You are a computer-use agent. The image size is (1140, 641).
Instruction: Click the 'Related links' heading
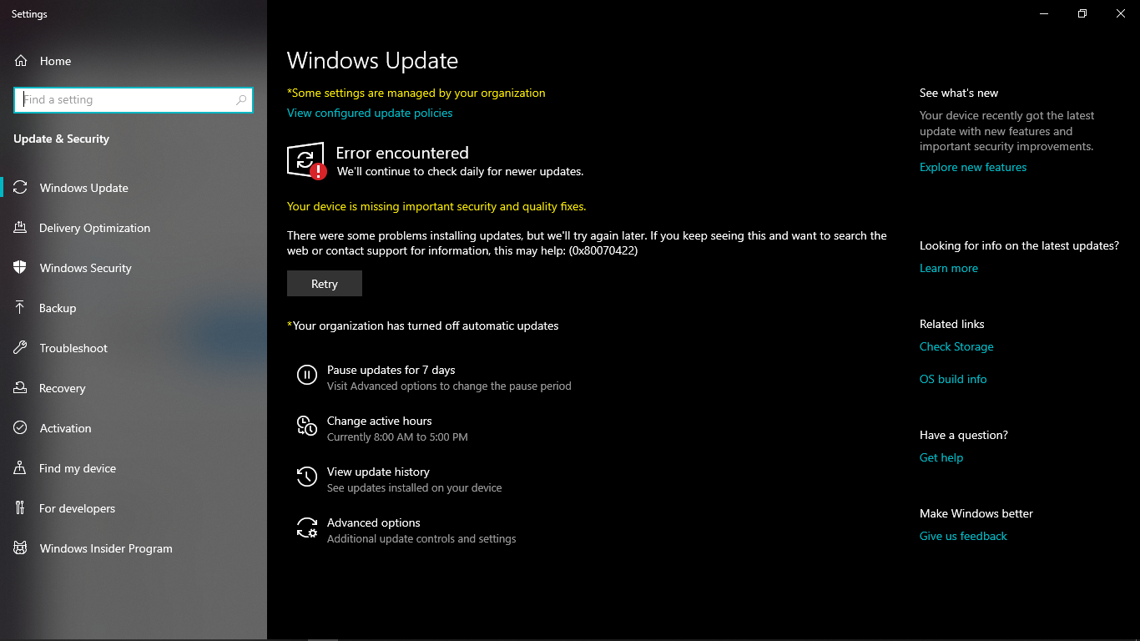pyautogui.click(x=952, y=324)
